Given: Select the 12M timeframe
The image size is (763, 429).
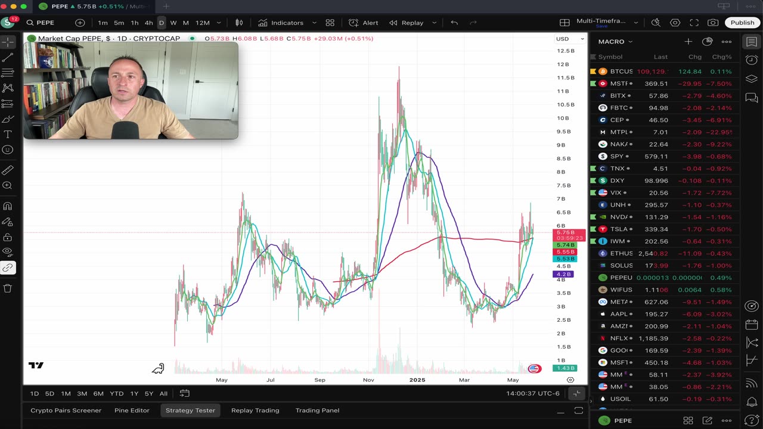Looking at the screenshot, I should [x=203, y=23].
